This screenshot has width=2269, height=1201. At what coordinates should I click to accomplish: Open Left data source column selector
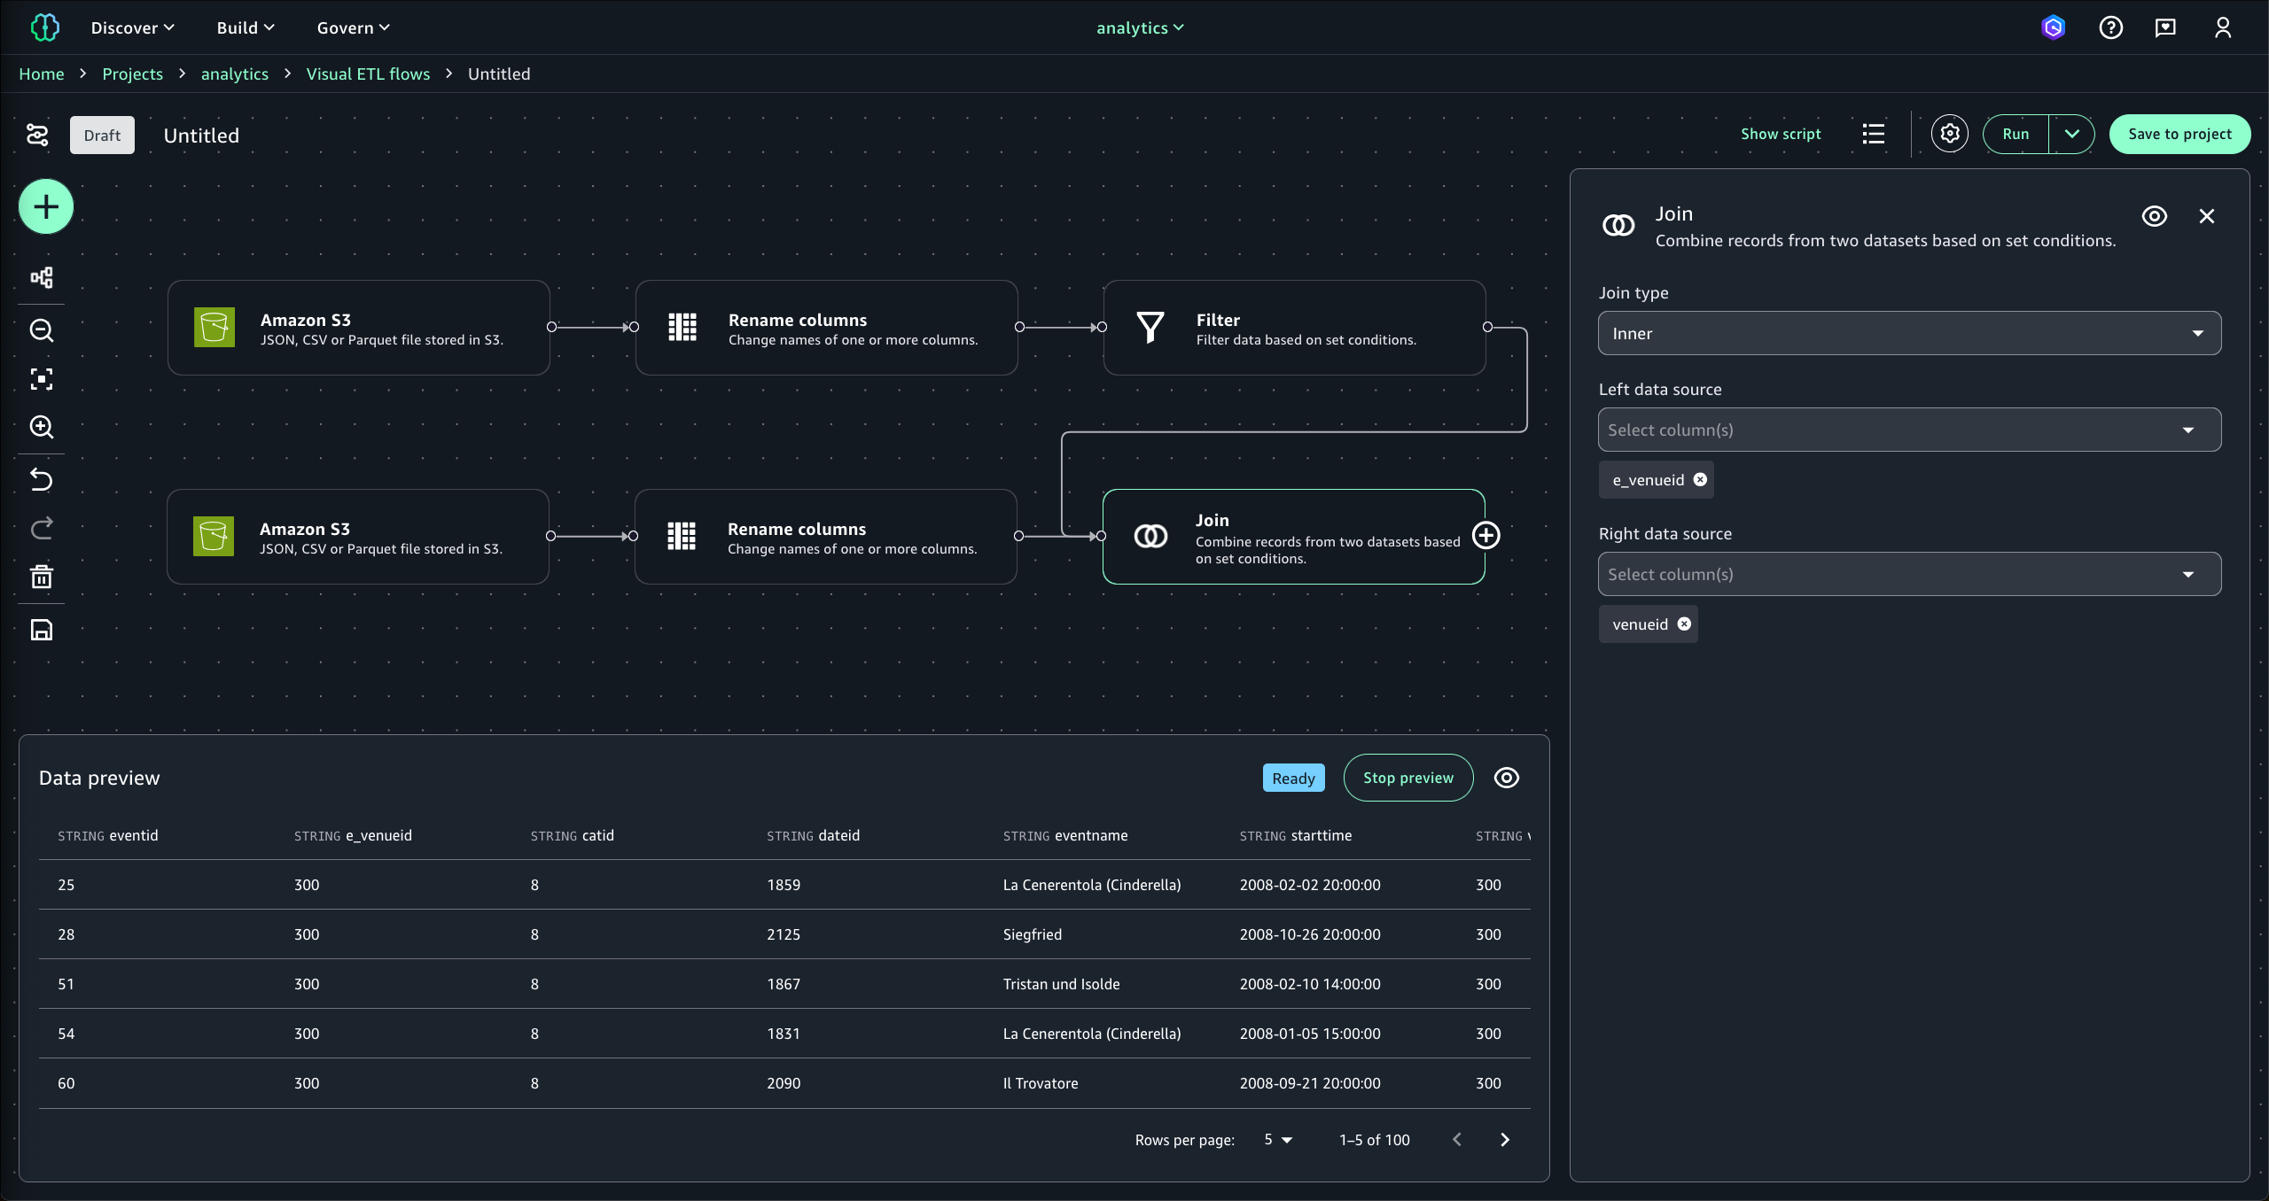tap(1909, 430)
